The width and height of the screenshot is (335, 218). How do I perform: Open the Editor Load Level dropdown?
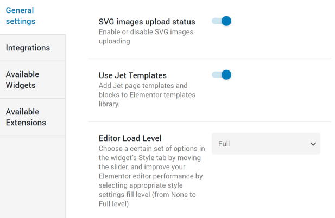[266, 144]
